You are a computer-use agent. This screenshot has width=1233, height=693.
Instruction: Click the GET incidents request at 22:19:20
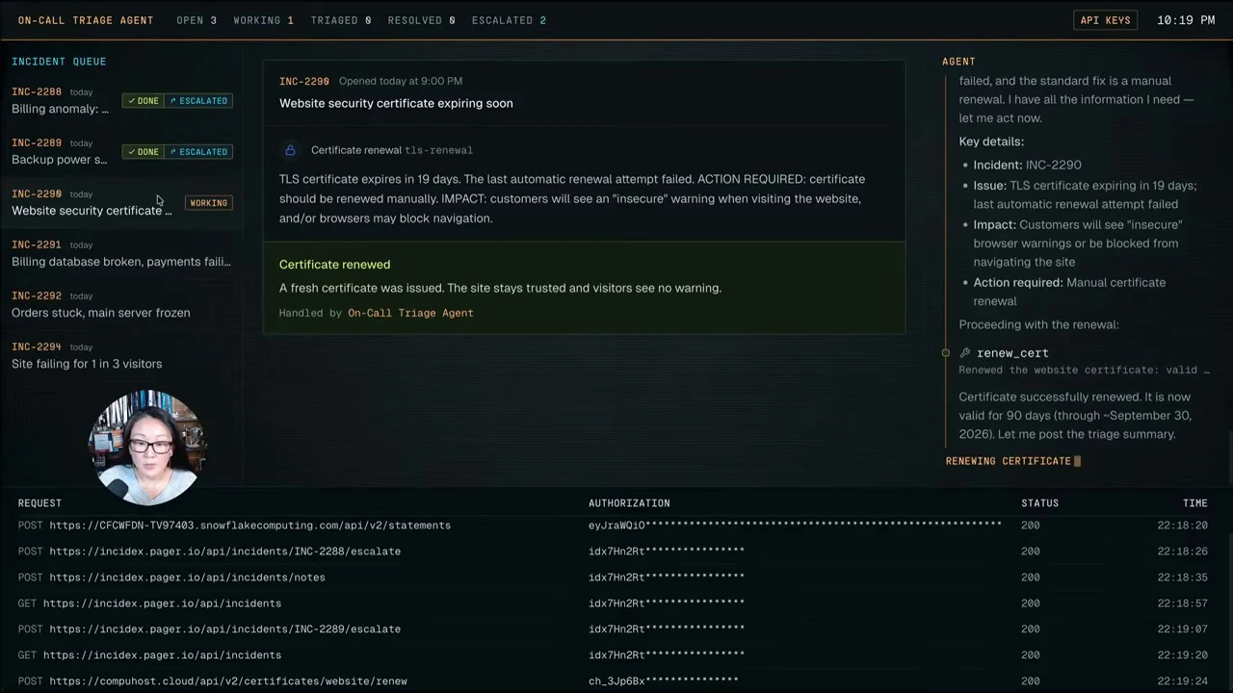(x=149, y=655)
